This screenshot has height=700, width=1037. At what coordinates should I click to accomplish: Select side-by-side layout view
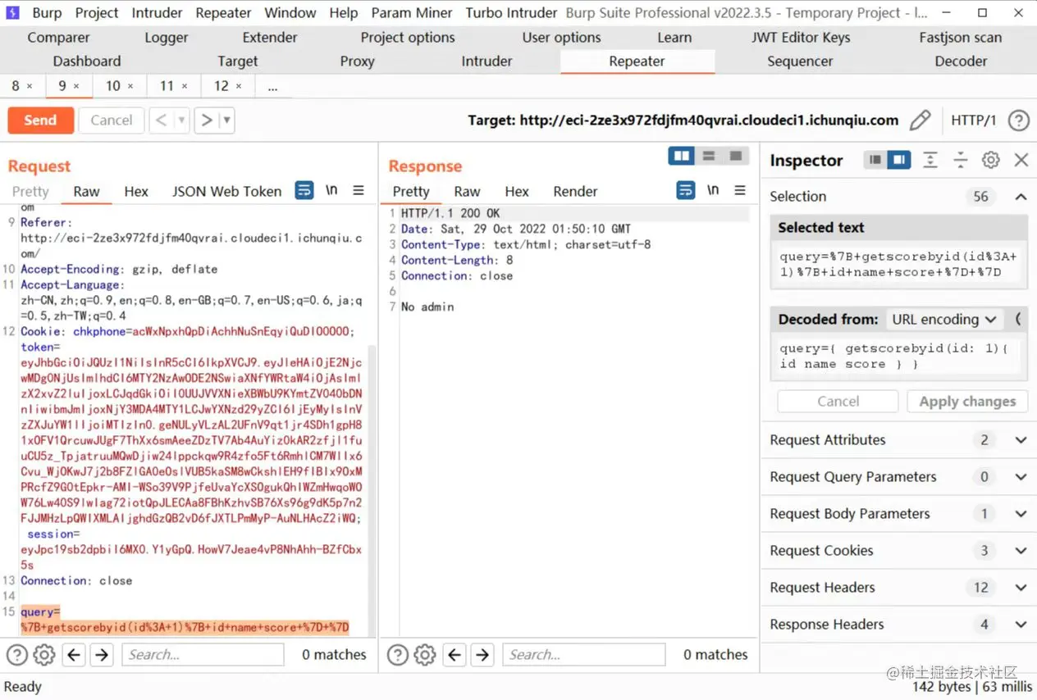click(681, 156)
